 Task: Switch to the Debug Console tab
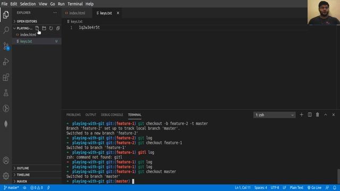coord(112,115)
